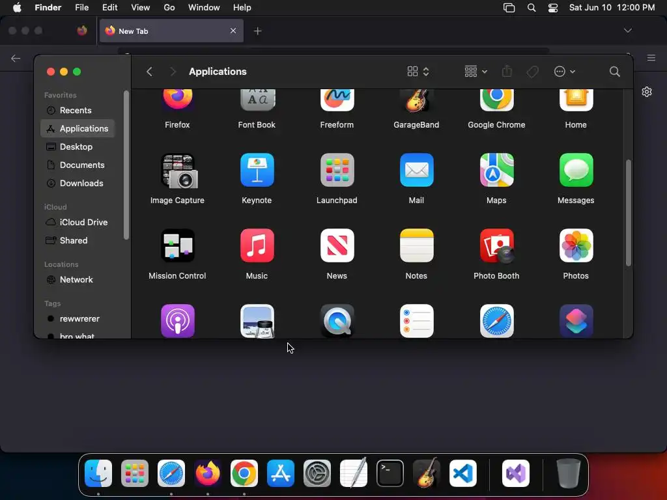Open Control Center in menu bar
The width and height of the screenshot is (667, 500).
click(x=552, y=8)
